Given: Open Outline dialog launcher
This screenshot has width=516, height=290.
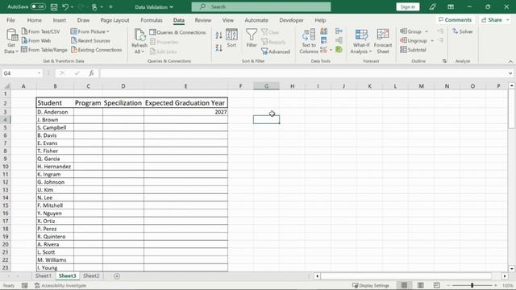Looking at the screenshot, I should coord(444,61).
